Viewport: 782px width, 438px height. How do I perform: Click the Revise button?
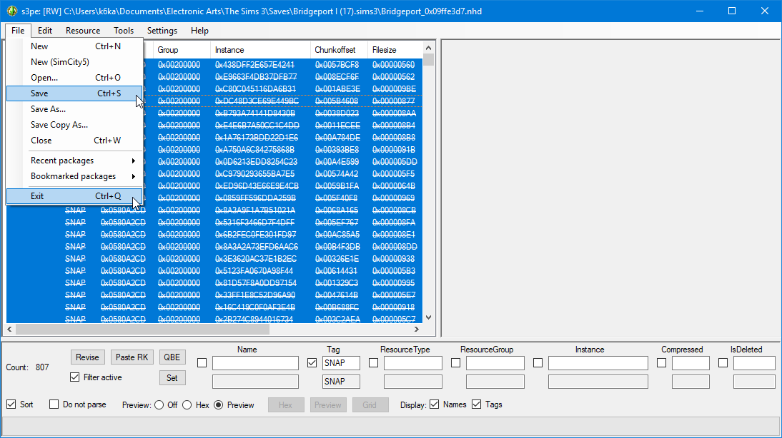point(87,357)
